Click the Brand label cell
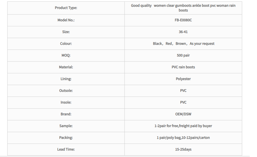This screenshot has width=257, height=157. pos(66,114)
